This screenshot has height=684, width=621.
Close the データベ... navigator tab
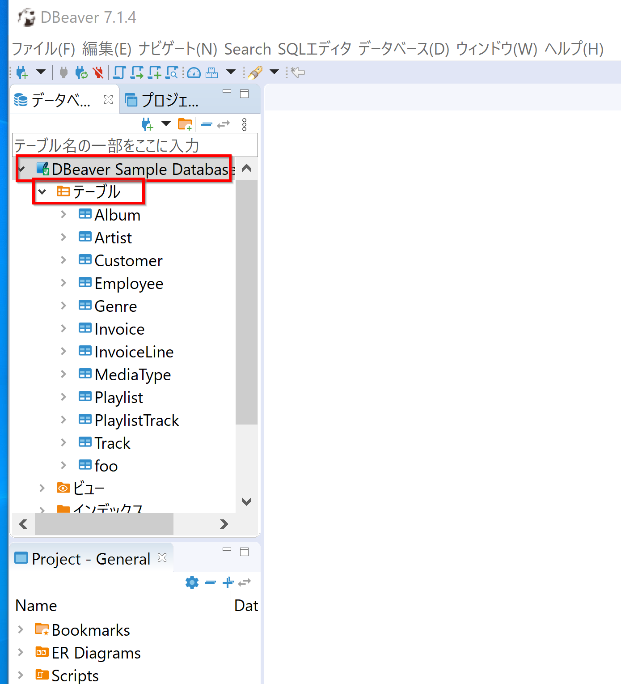[x=108, y=99]
